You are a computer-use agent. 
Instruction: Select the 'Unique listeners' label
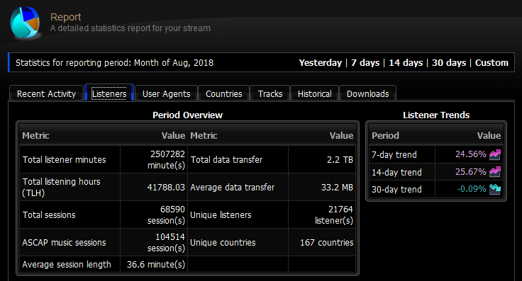point(221,215)
